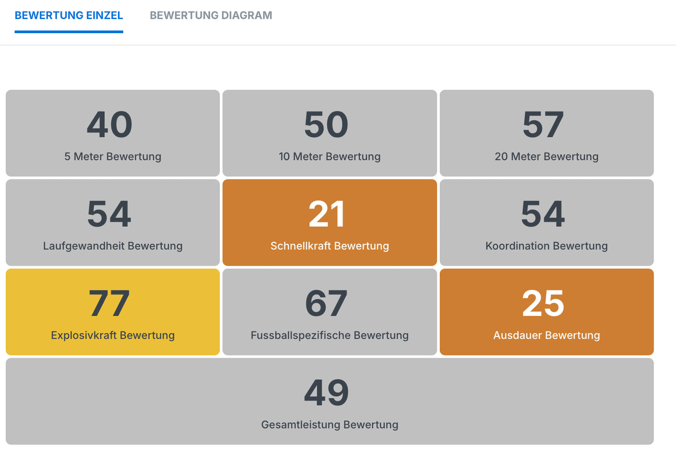The image size is (676, 454).
Task: Select the yellow Explosivkraft Bewertung tile
Action: tap(112, 312)
